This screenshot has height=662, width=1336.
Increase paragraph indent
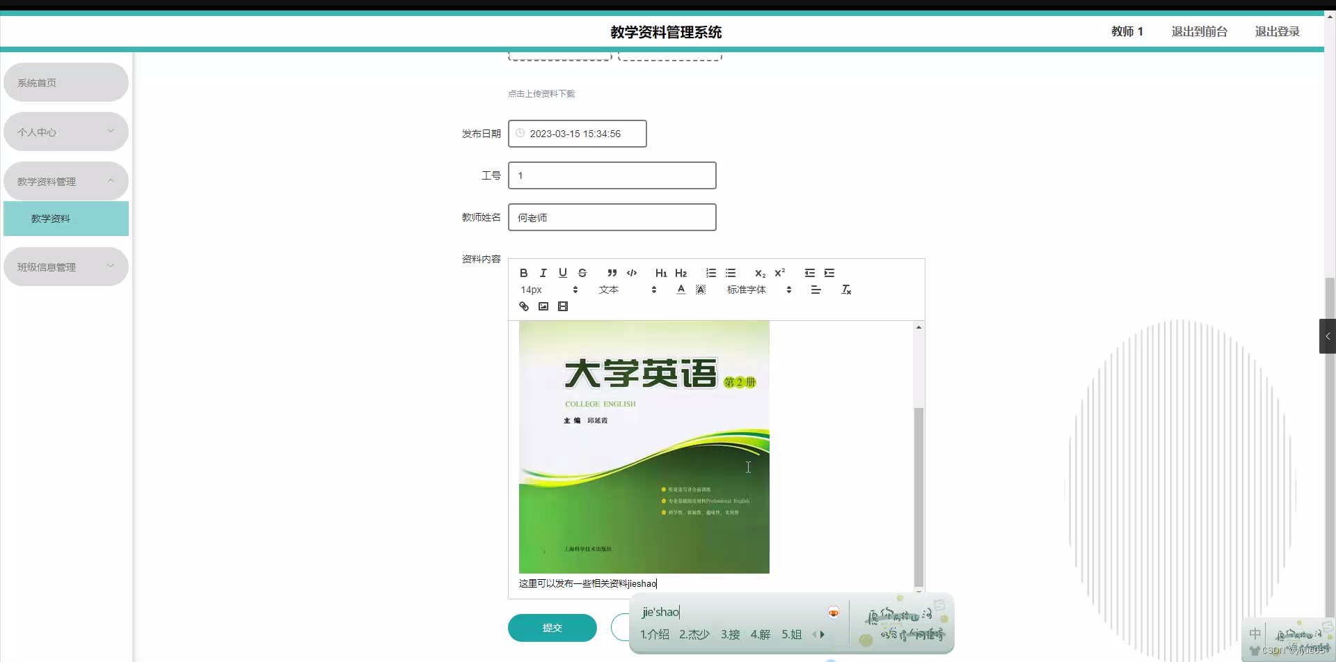tap(829, 273)
